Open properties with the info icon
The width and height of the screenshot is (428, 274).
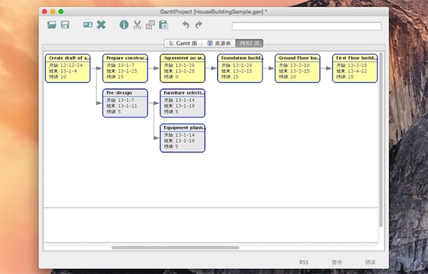pyautogui.click(x=124, y=25)
